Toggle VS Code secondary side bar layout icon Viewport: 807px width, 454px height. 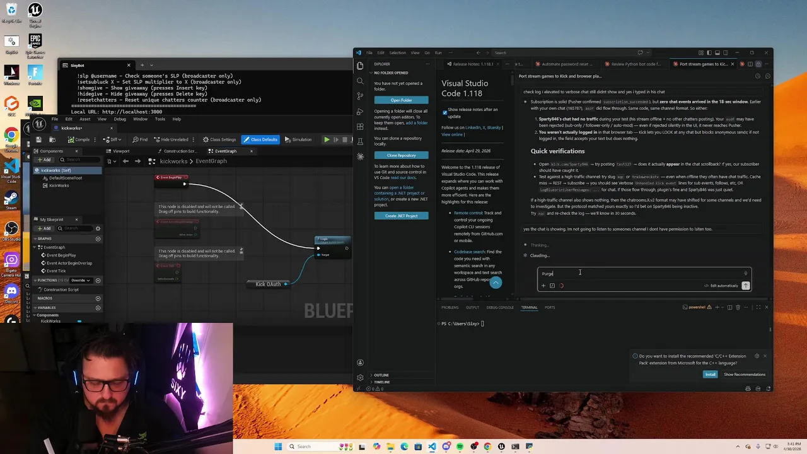point(726,52)
